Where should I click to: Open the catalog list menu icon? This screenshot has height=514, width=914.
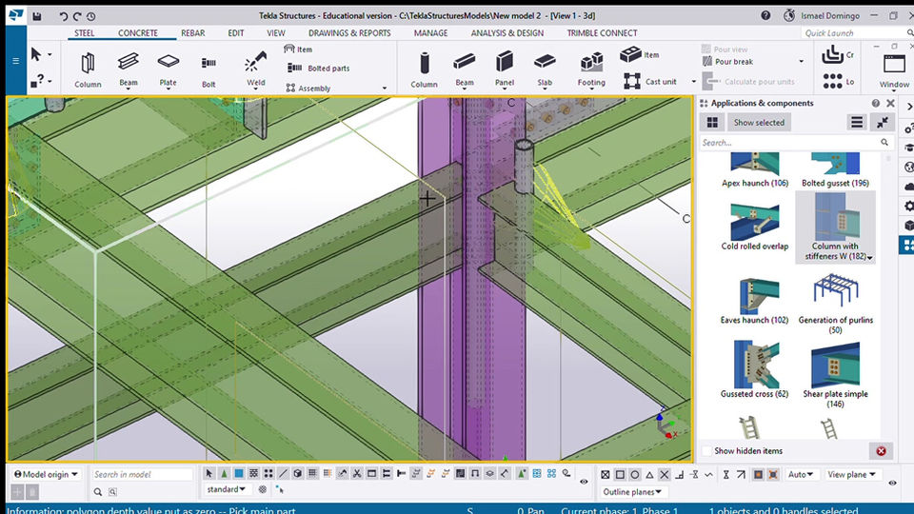pos(856,123)
